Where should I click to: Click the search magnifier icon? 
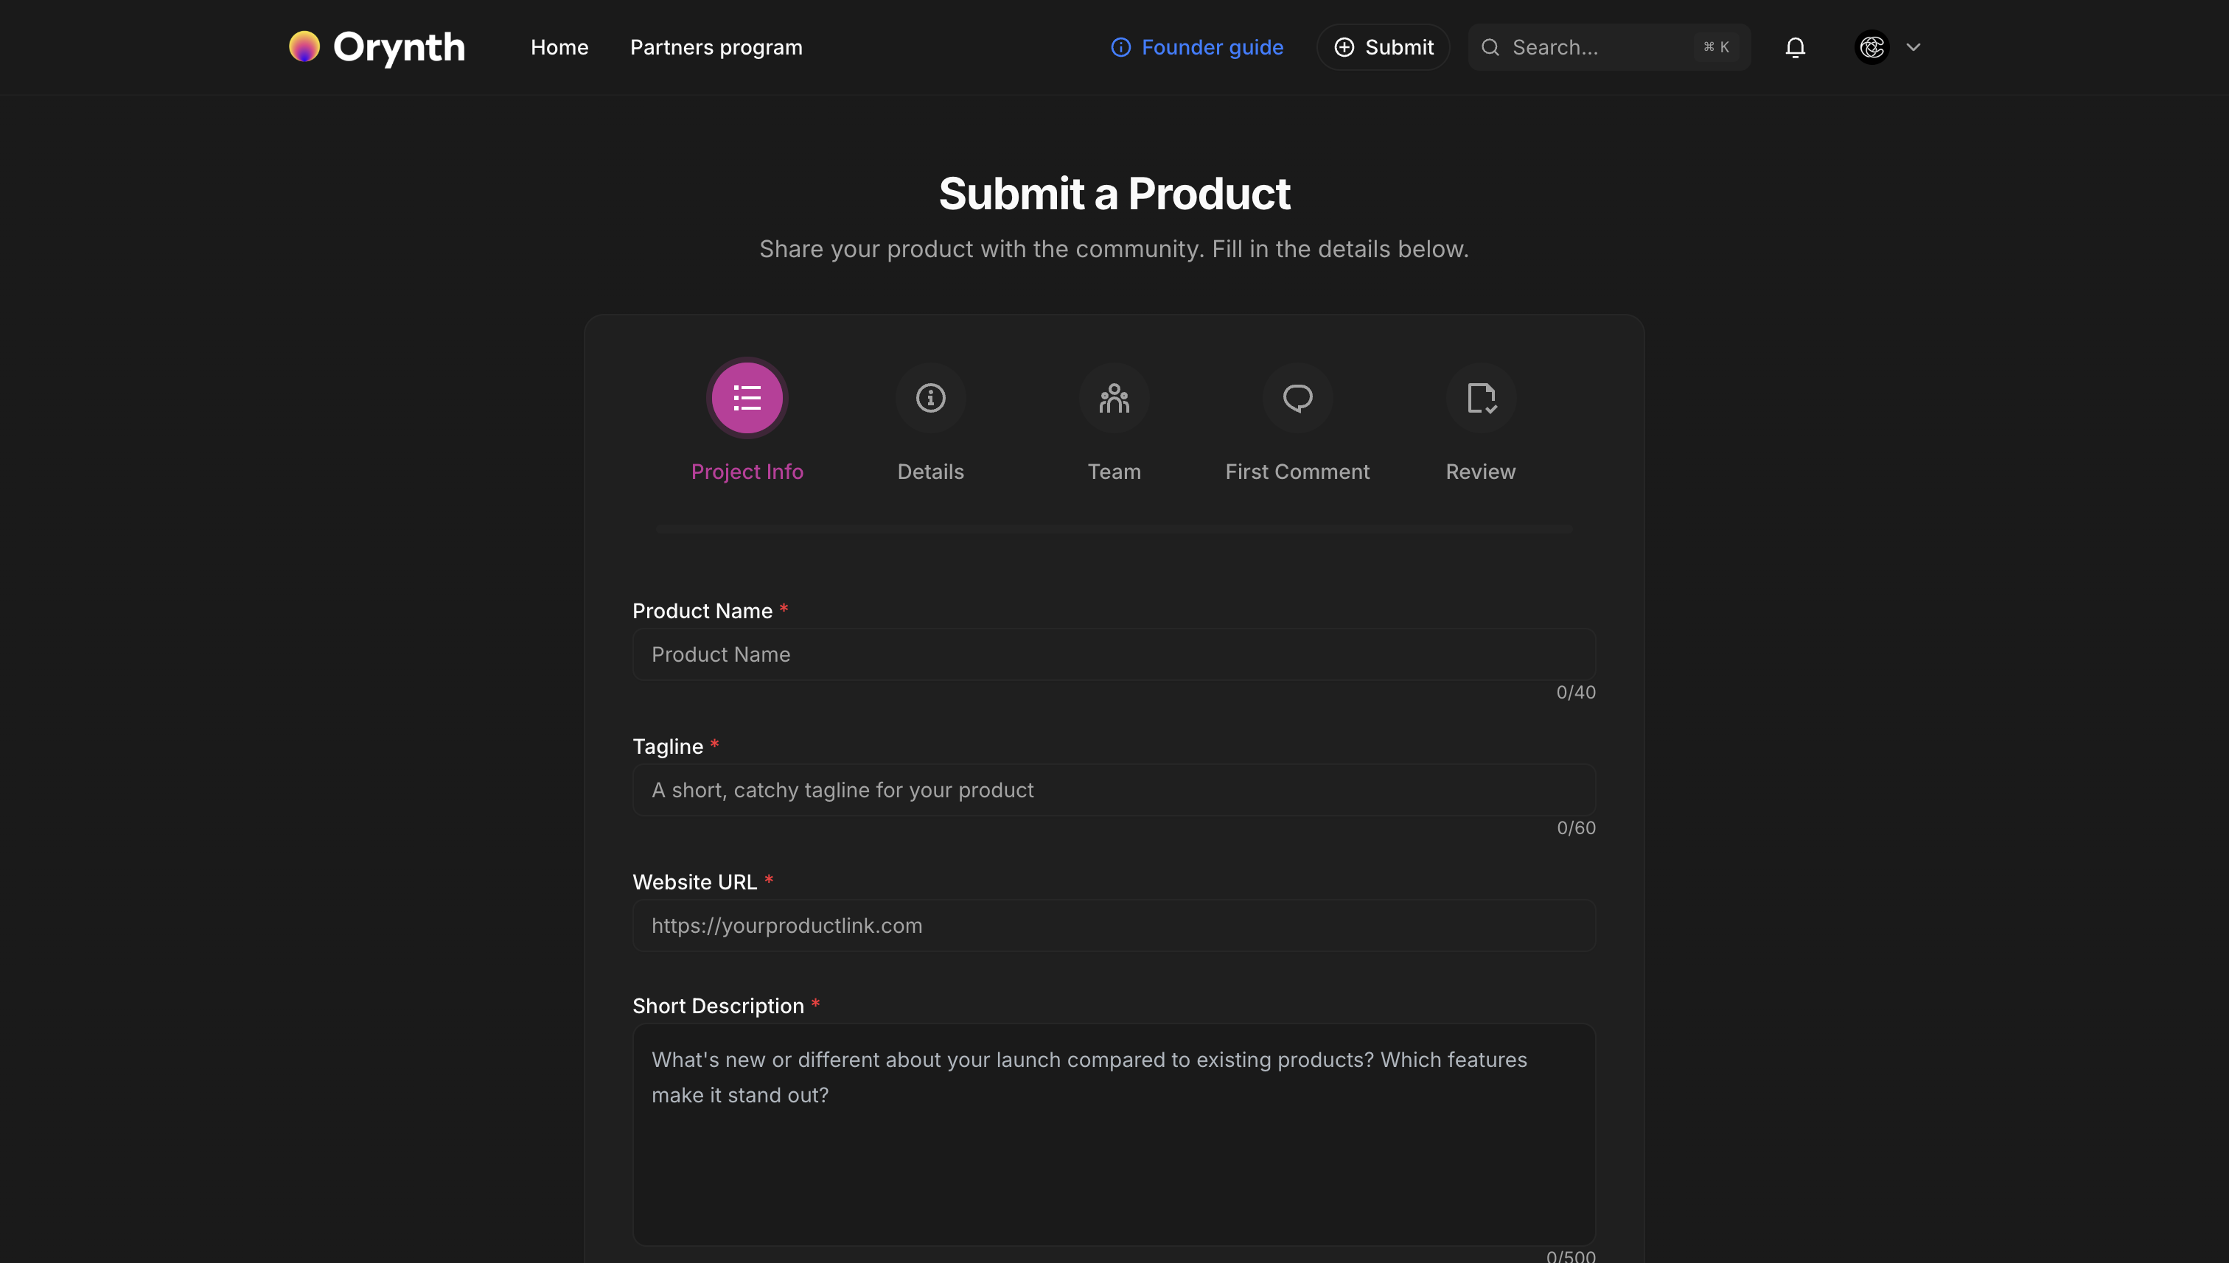[x=1490, y=47]
